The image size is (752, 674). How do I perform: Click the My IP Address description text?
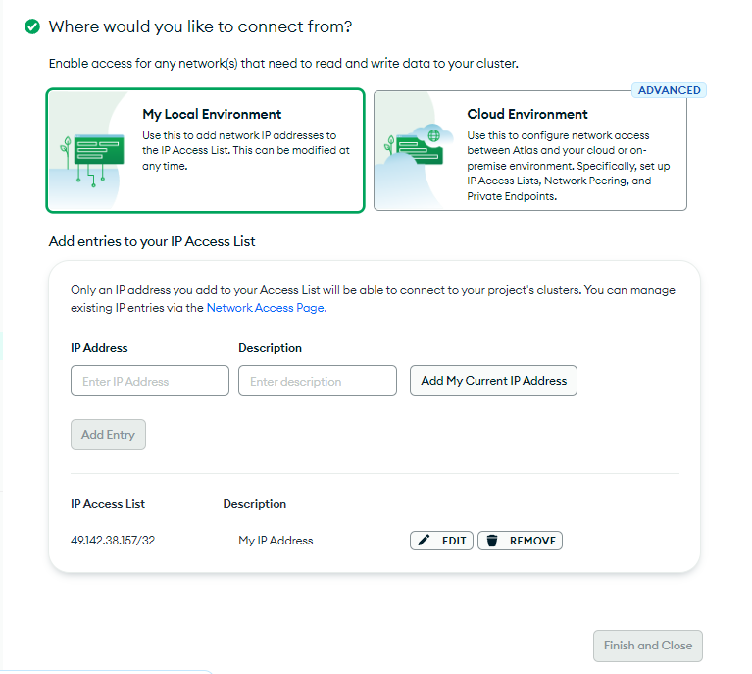click(276, 541)
